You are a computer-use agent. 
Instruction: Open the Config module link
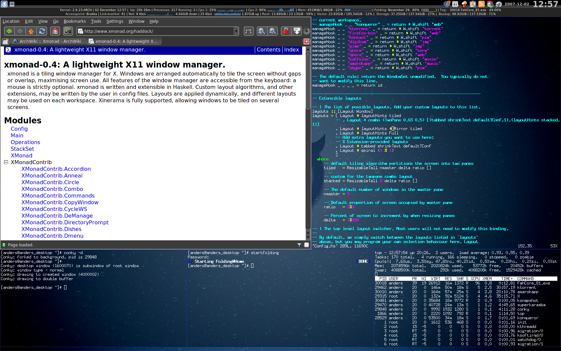19,129
